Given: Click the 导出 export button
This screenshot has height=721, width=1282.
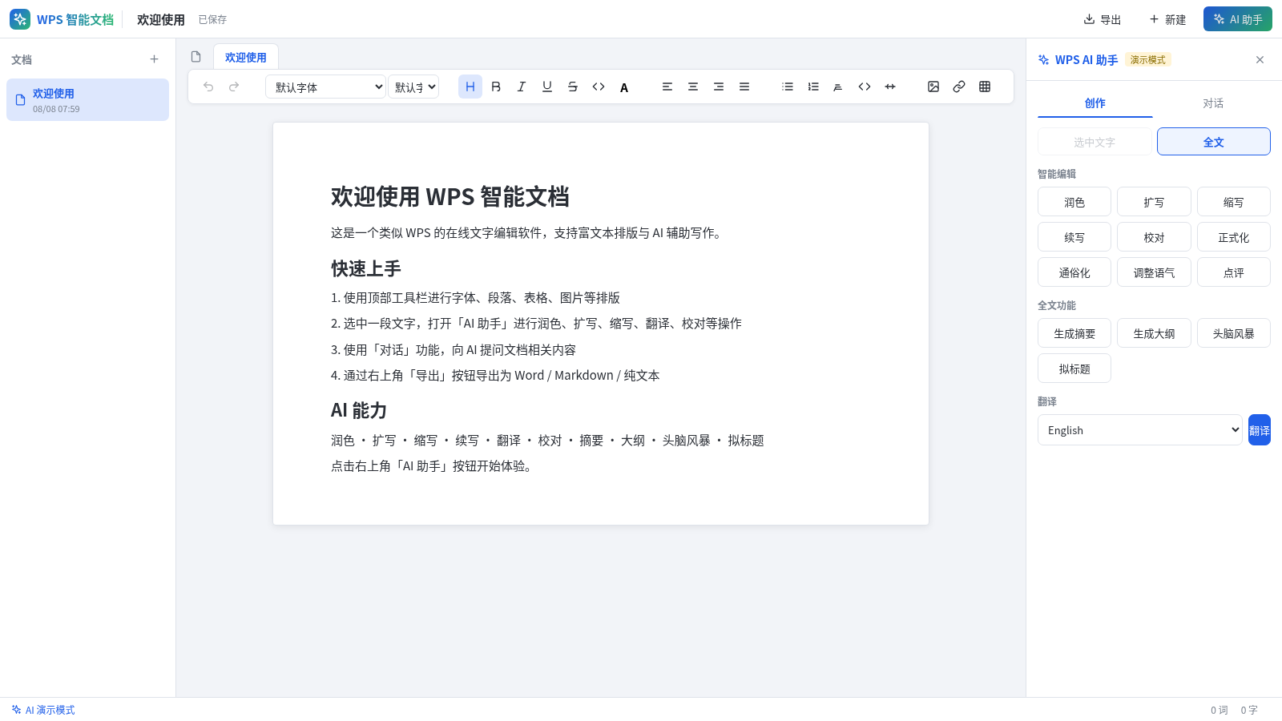Looking at the screenshot, I should click(x=1103, y=19).
